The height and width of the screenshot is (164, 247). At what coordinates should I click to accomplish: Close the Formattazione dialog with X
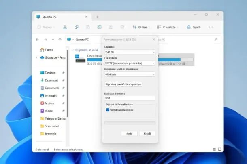click(x=154, y=40)
